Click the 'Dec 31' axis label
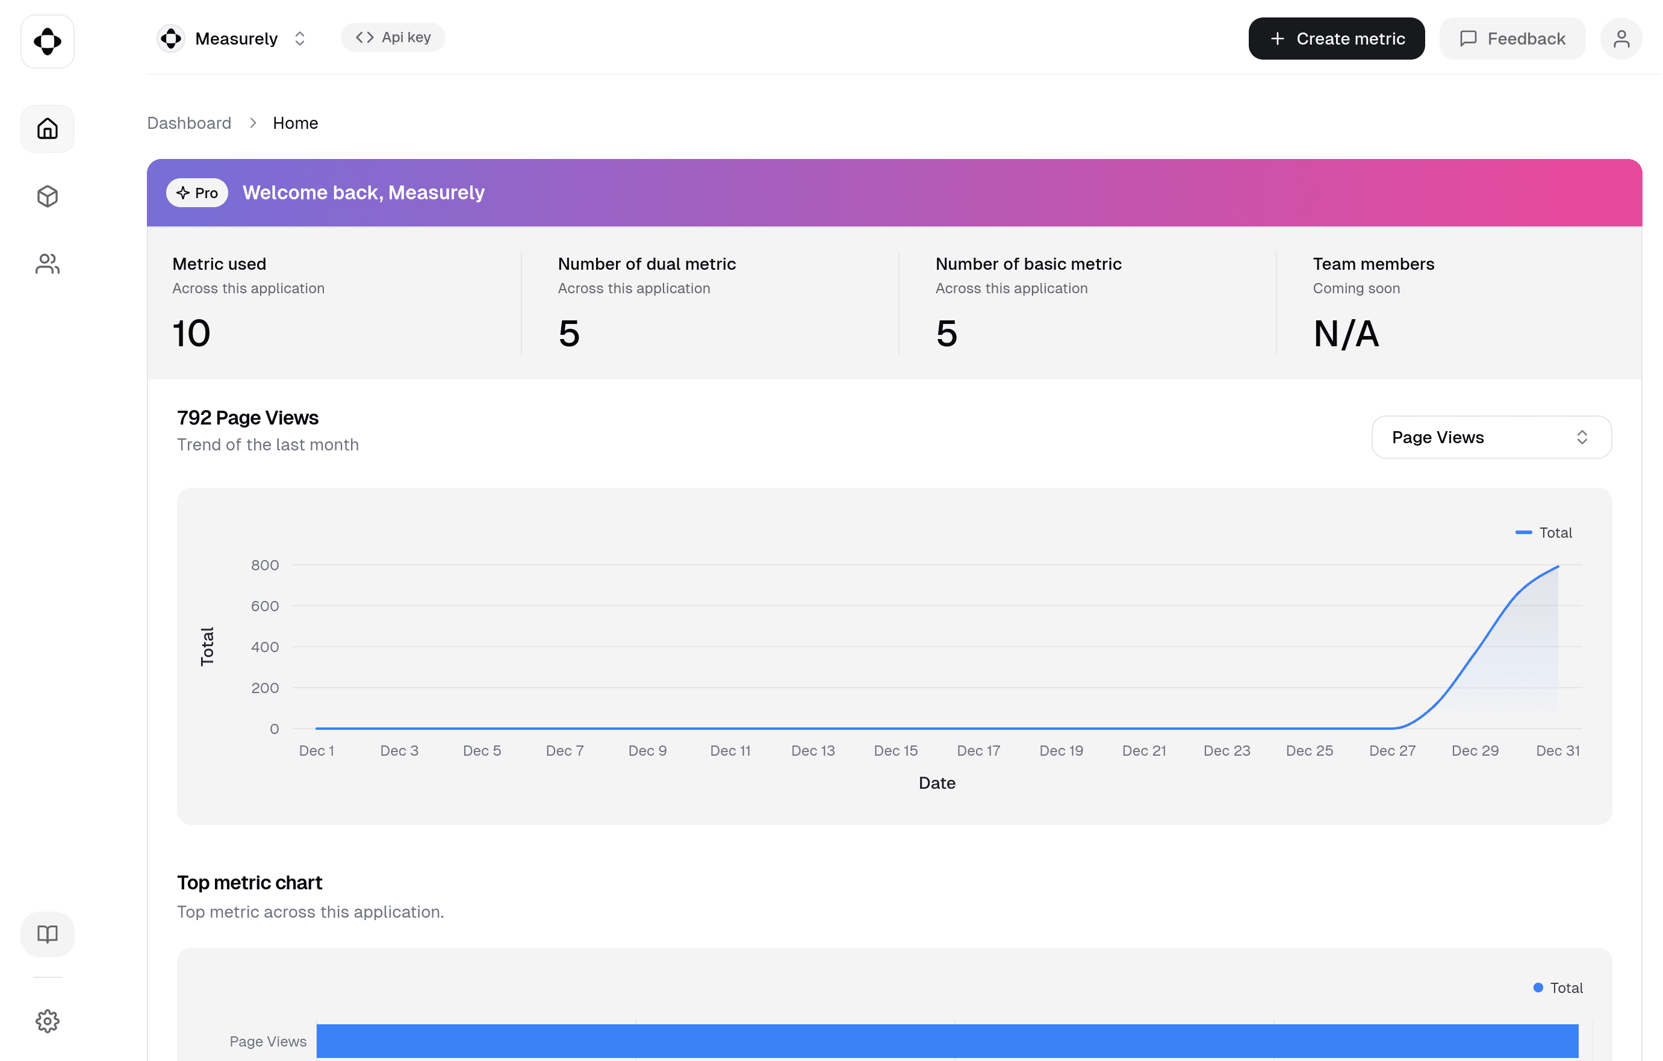The width and height of the screenshot is (1663, 1061). click(x=1558, y=751)
